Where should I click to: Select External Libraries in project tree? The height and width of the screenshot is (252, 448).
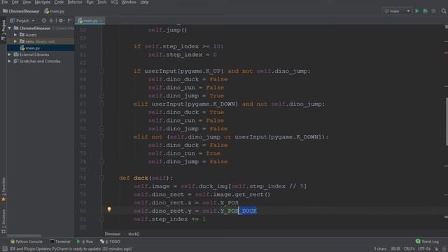coord(41,55)
